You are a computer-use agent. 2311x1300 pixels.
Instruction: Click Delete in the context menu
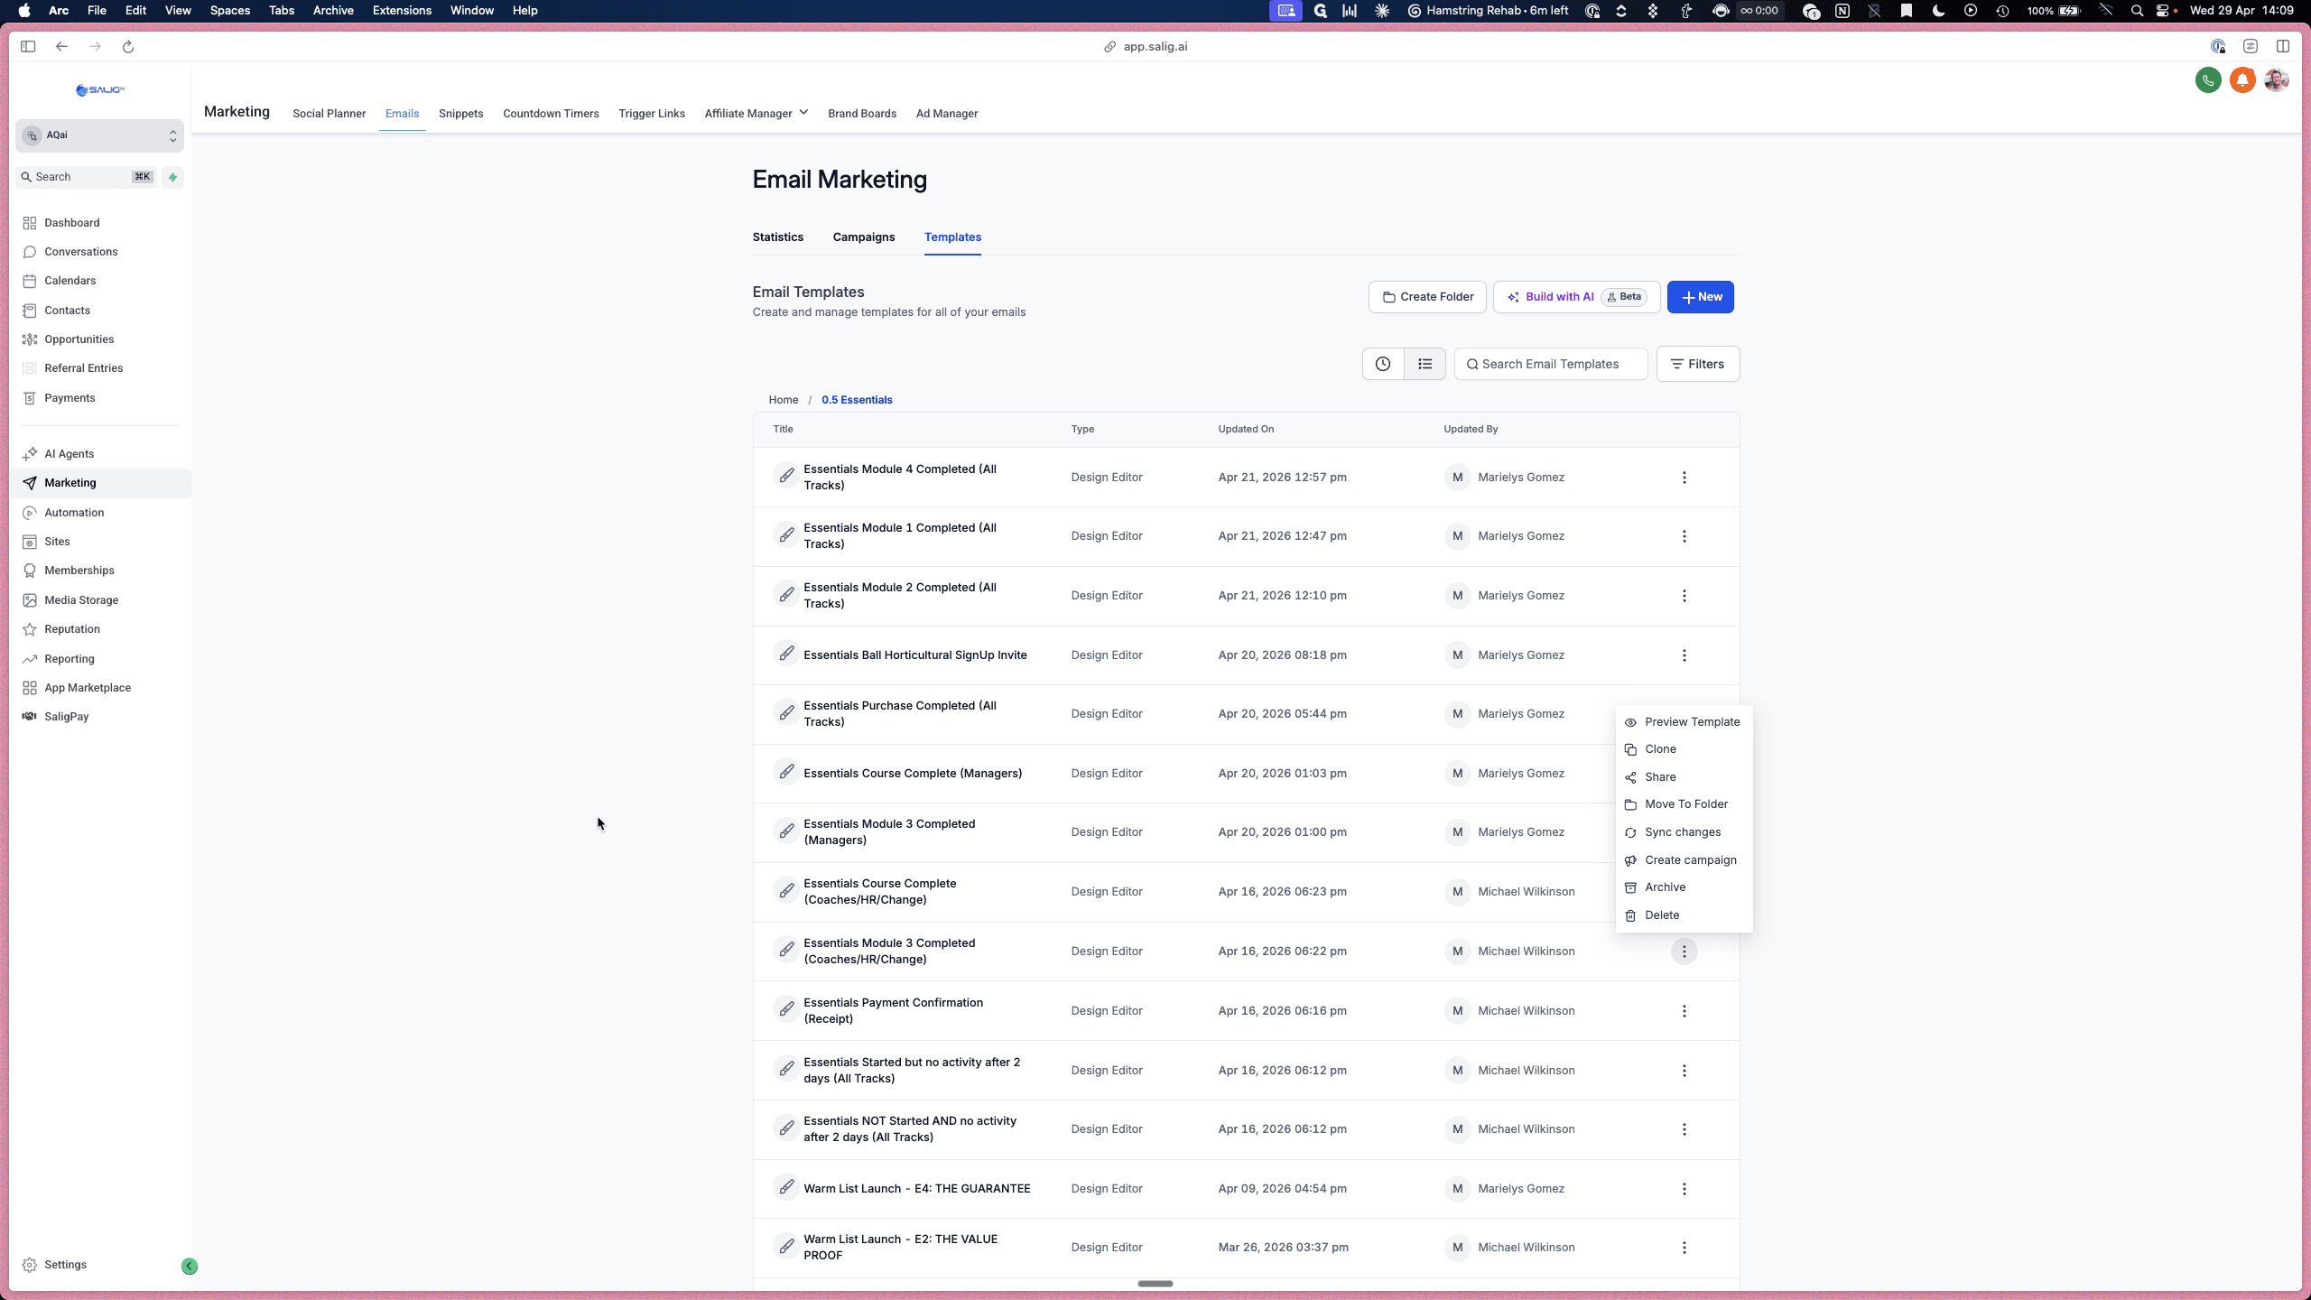pos(1684,915)
